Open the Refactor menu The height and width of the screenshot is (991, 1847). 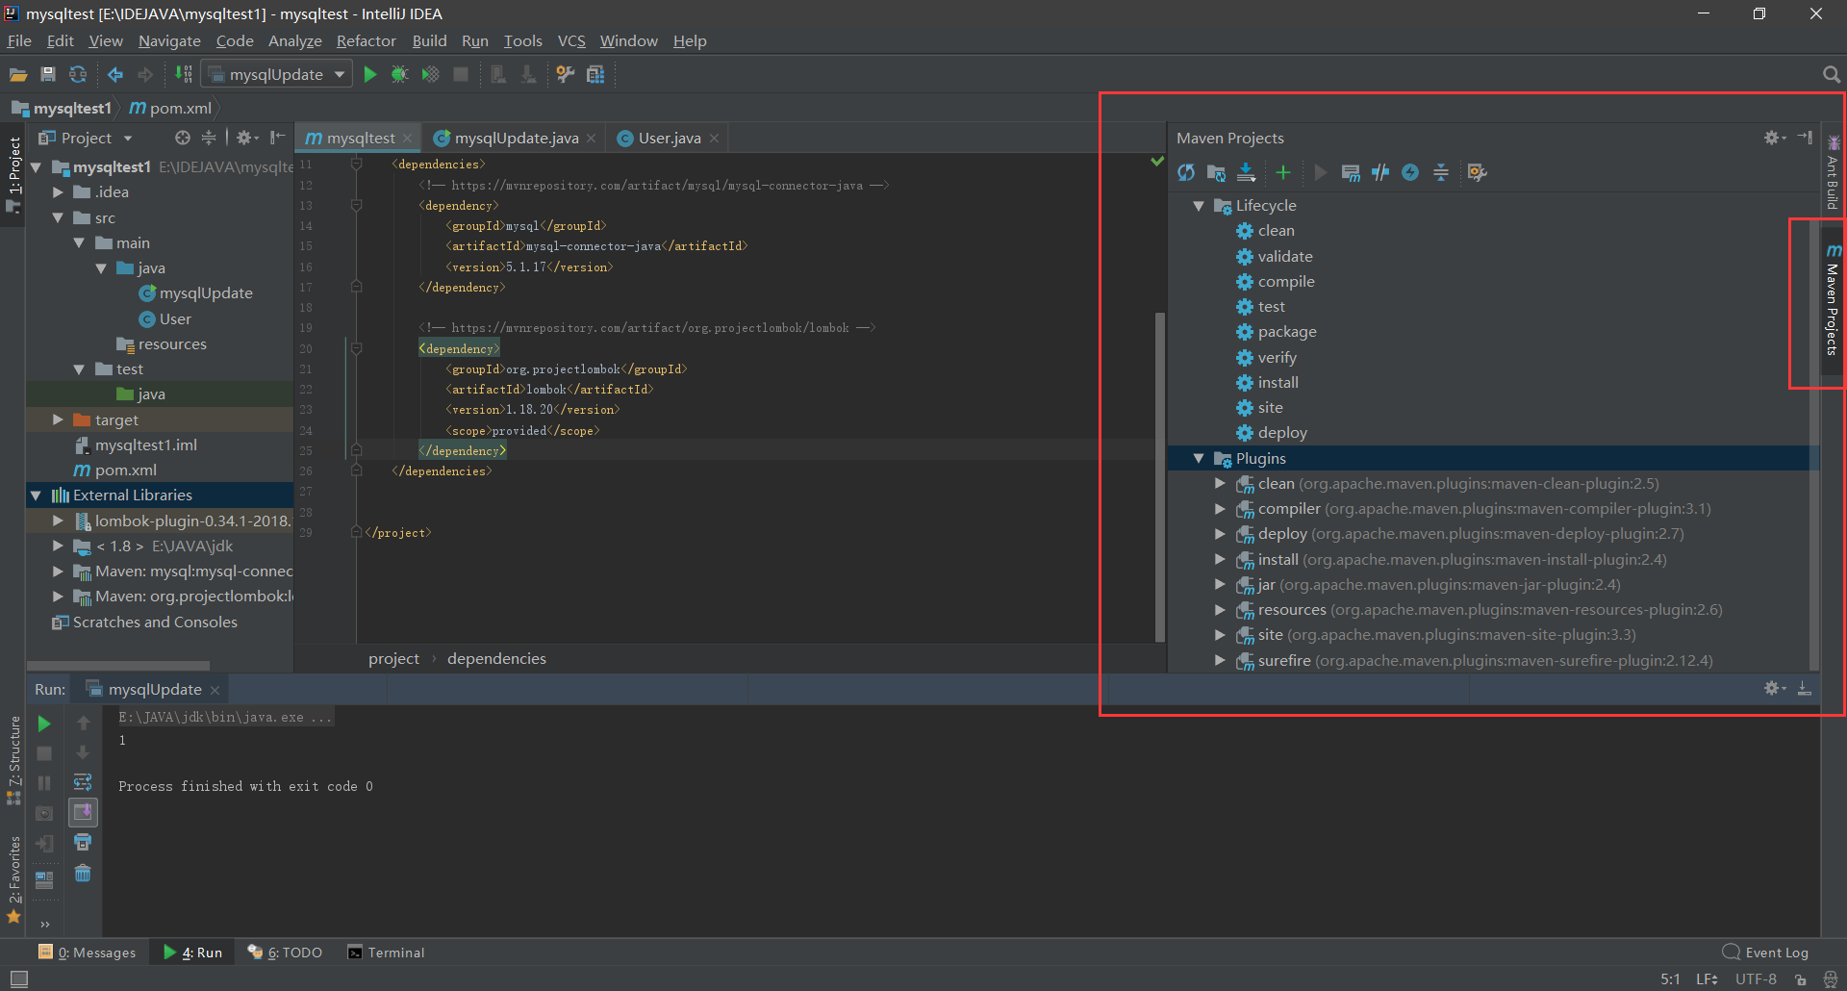[366, 40]
